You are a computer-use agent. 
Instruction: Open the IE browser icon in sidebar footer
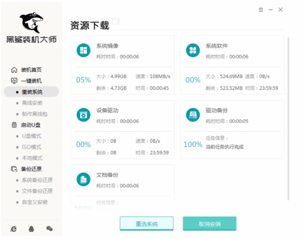click(13, 229)
